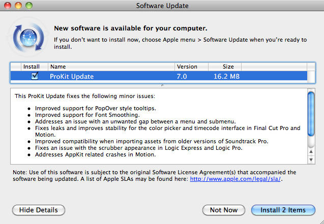
Task: Click the Install column header
Action: [35, 67]
